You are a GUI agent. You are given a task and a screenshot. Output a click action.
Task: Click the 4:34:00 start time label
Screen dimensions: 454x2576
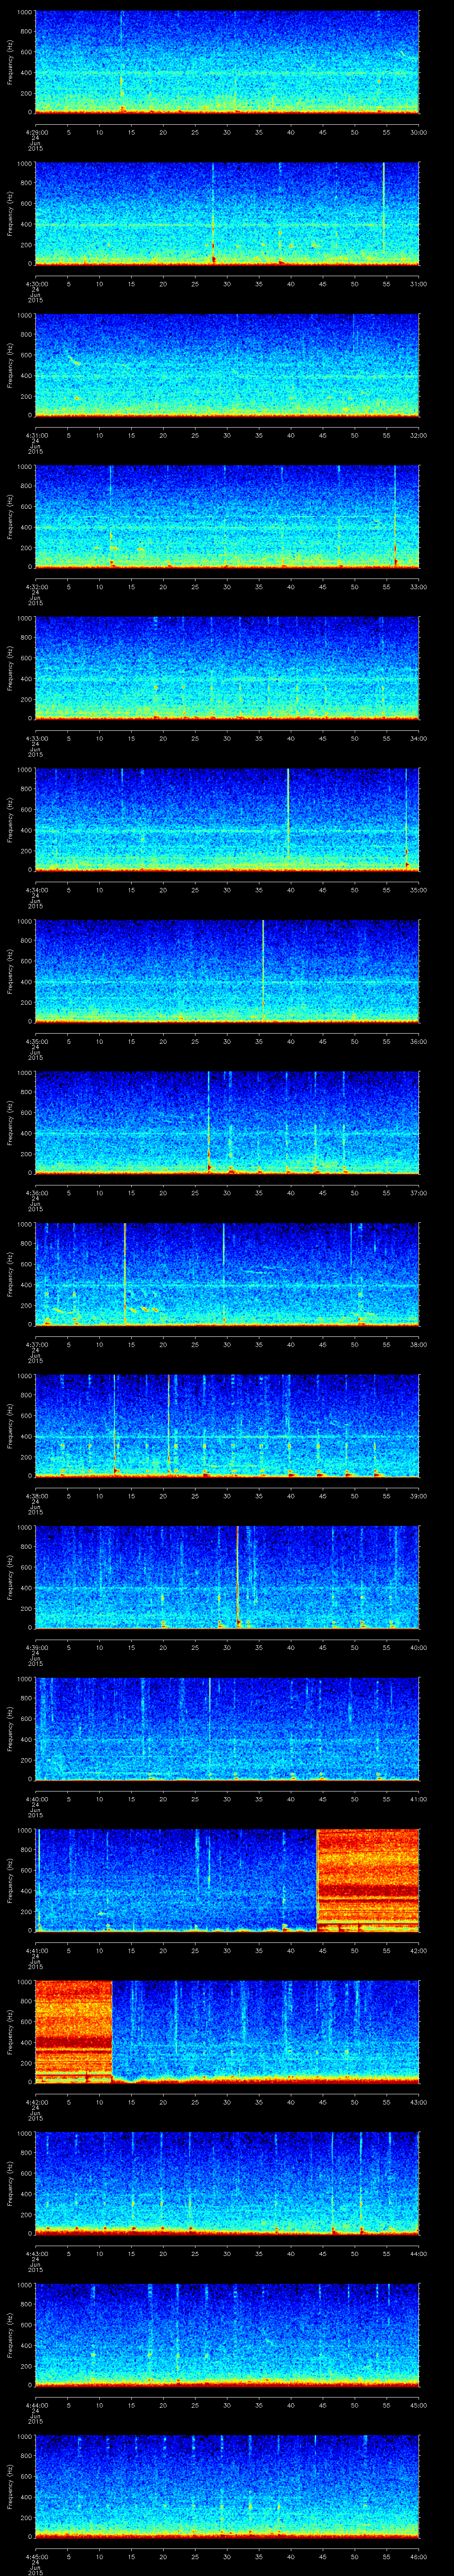pos(36,890)
